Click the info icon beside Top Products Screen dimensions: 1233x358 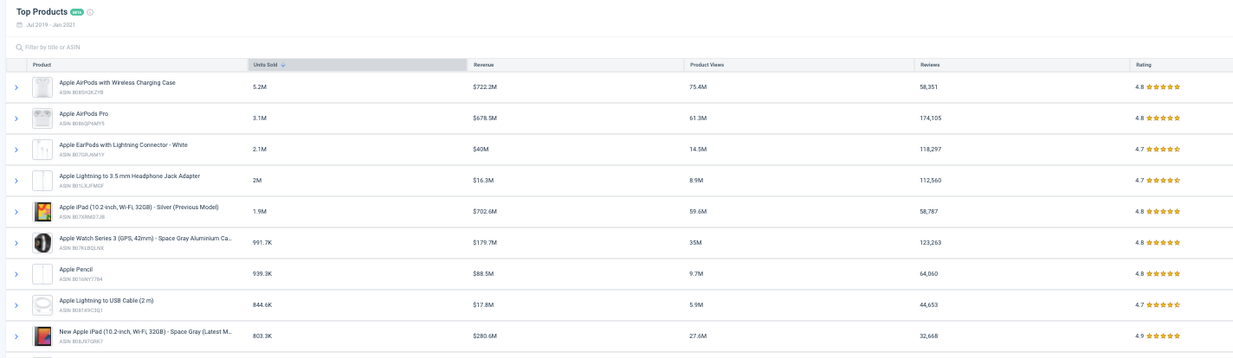[x=90, y=12]
